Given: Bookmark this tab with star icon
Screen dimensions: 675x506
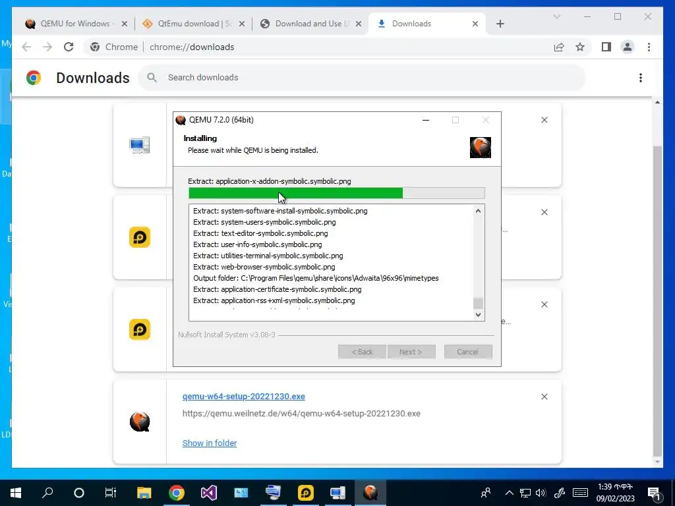Looking at the screenshot, I should tap(580, 47).
